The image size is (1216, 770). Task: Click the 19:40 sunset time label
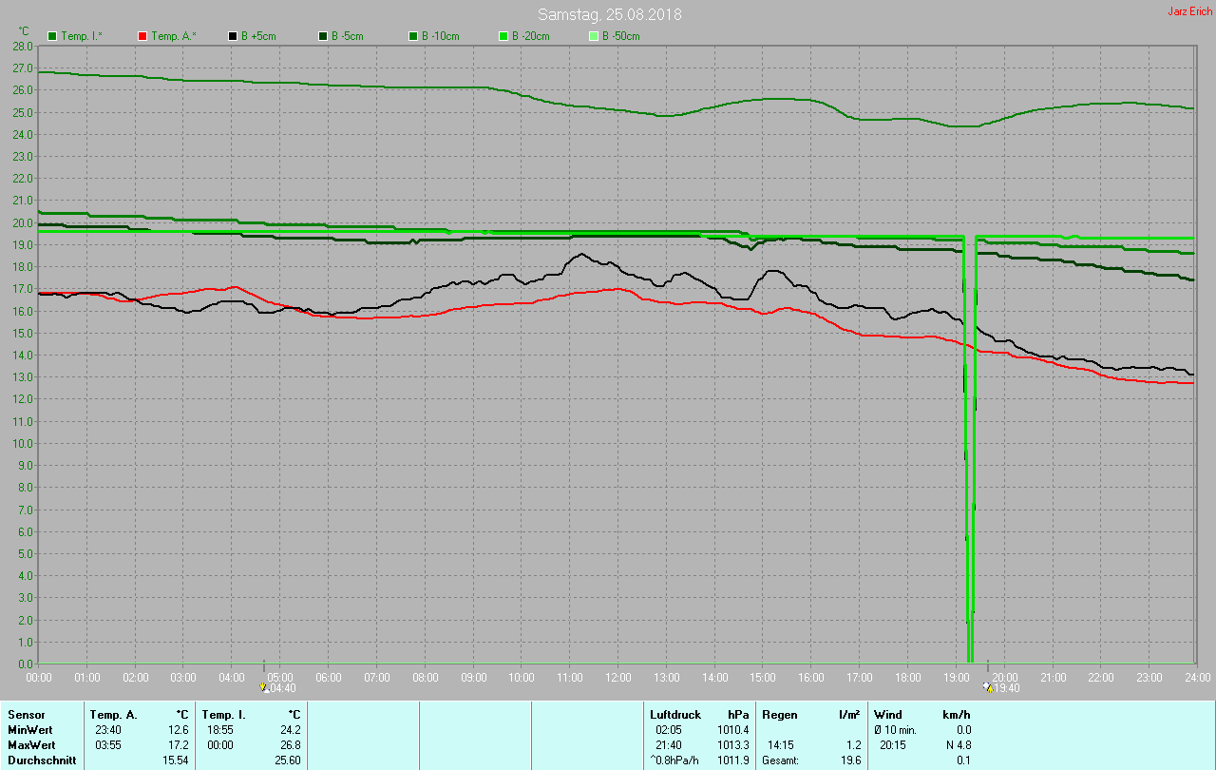click(1007, 687)
